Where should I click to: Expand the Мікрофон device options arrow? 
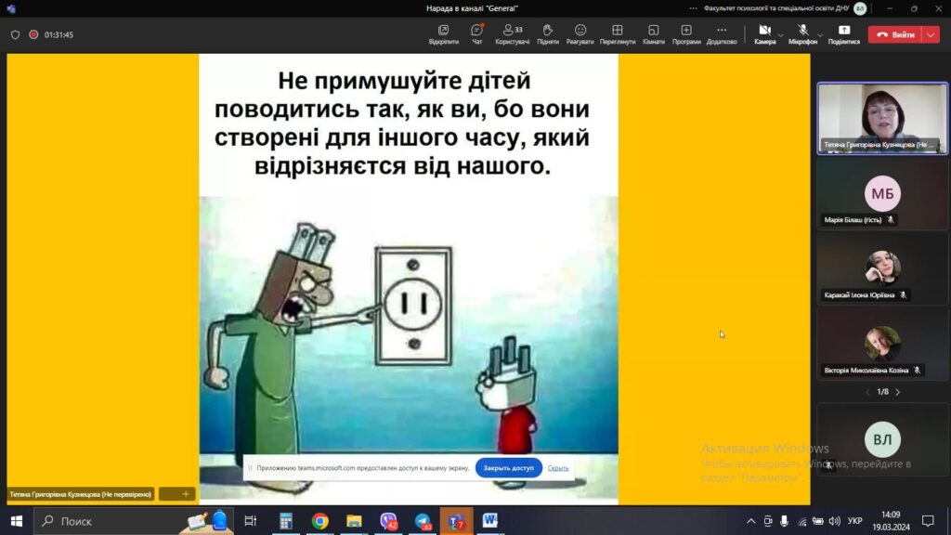820,35
